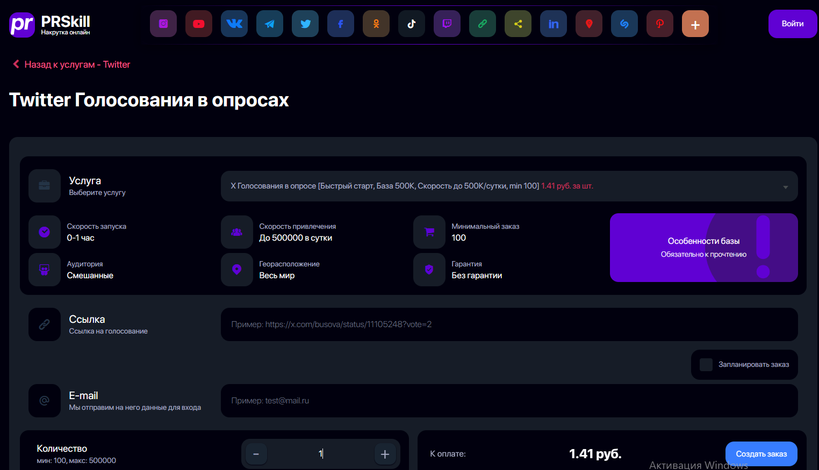Screen dimensions: 819x470
Task: Open the Особенности базы banner
Action: pos(704,248)
